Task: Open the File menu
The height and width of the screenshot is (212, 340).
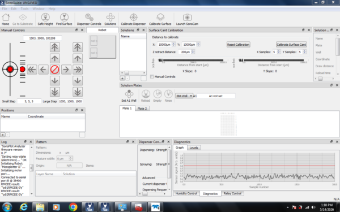Action: click(5, 8)
